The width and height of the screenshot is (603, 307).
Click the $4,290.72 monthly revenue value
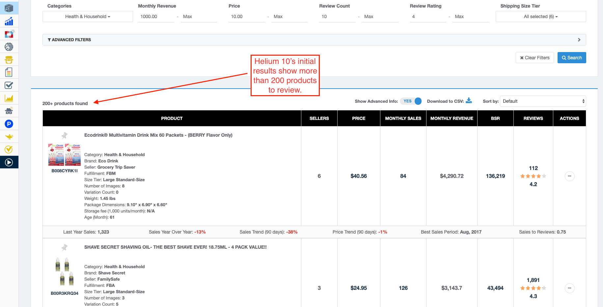coord(452,176)
